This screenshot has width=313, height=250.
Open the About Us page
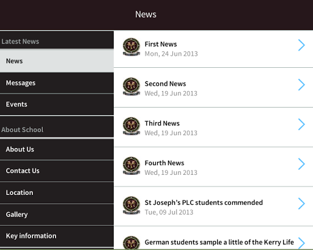57,149
